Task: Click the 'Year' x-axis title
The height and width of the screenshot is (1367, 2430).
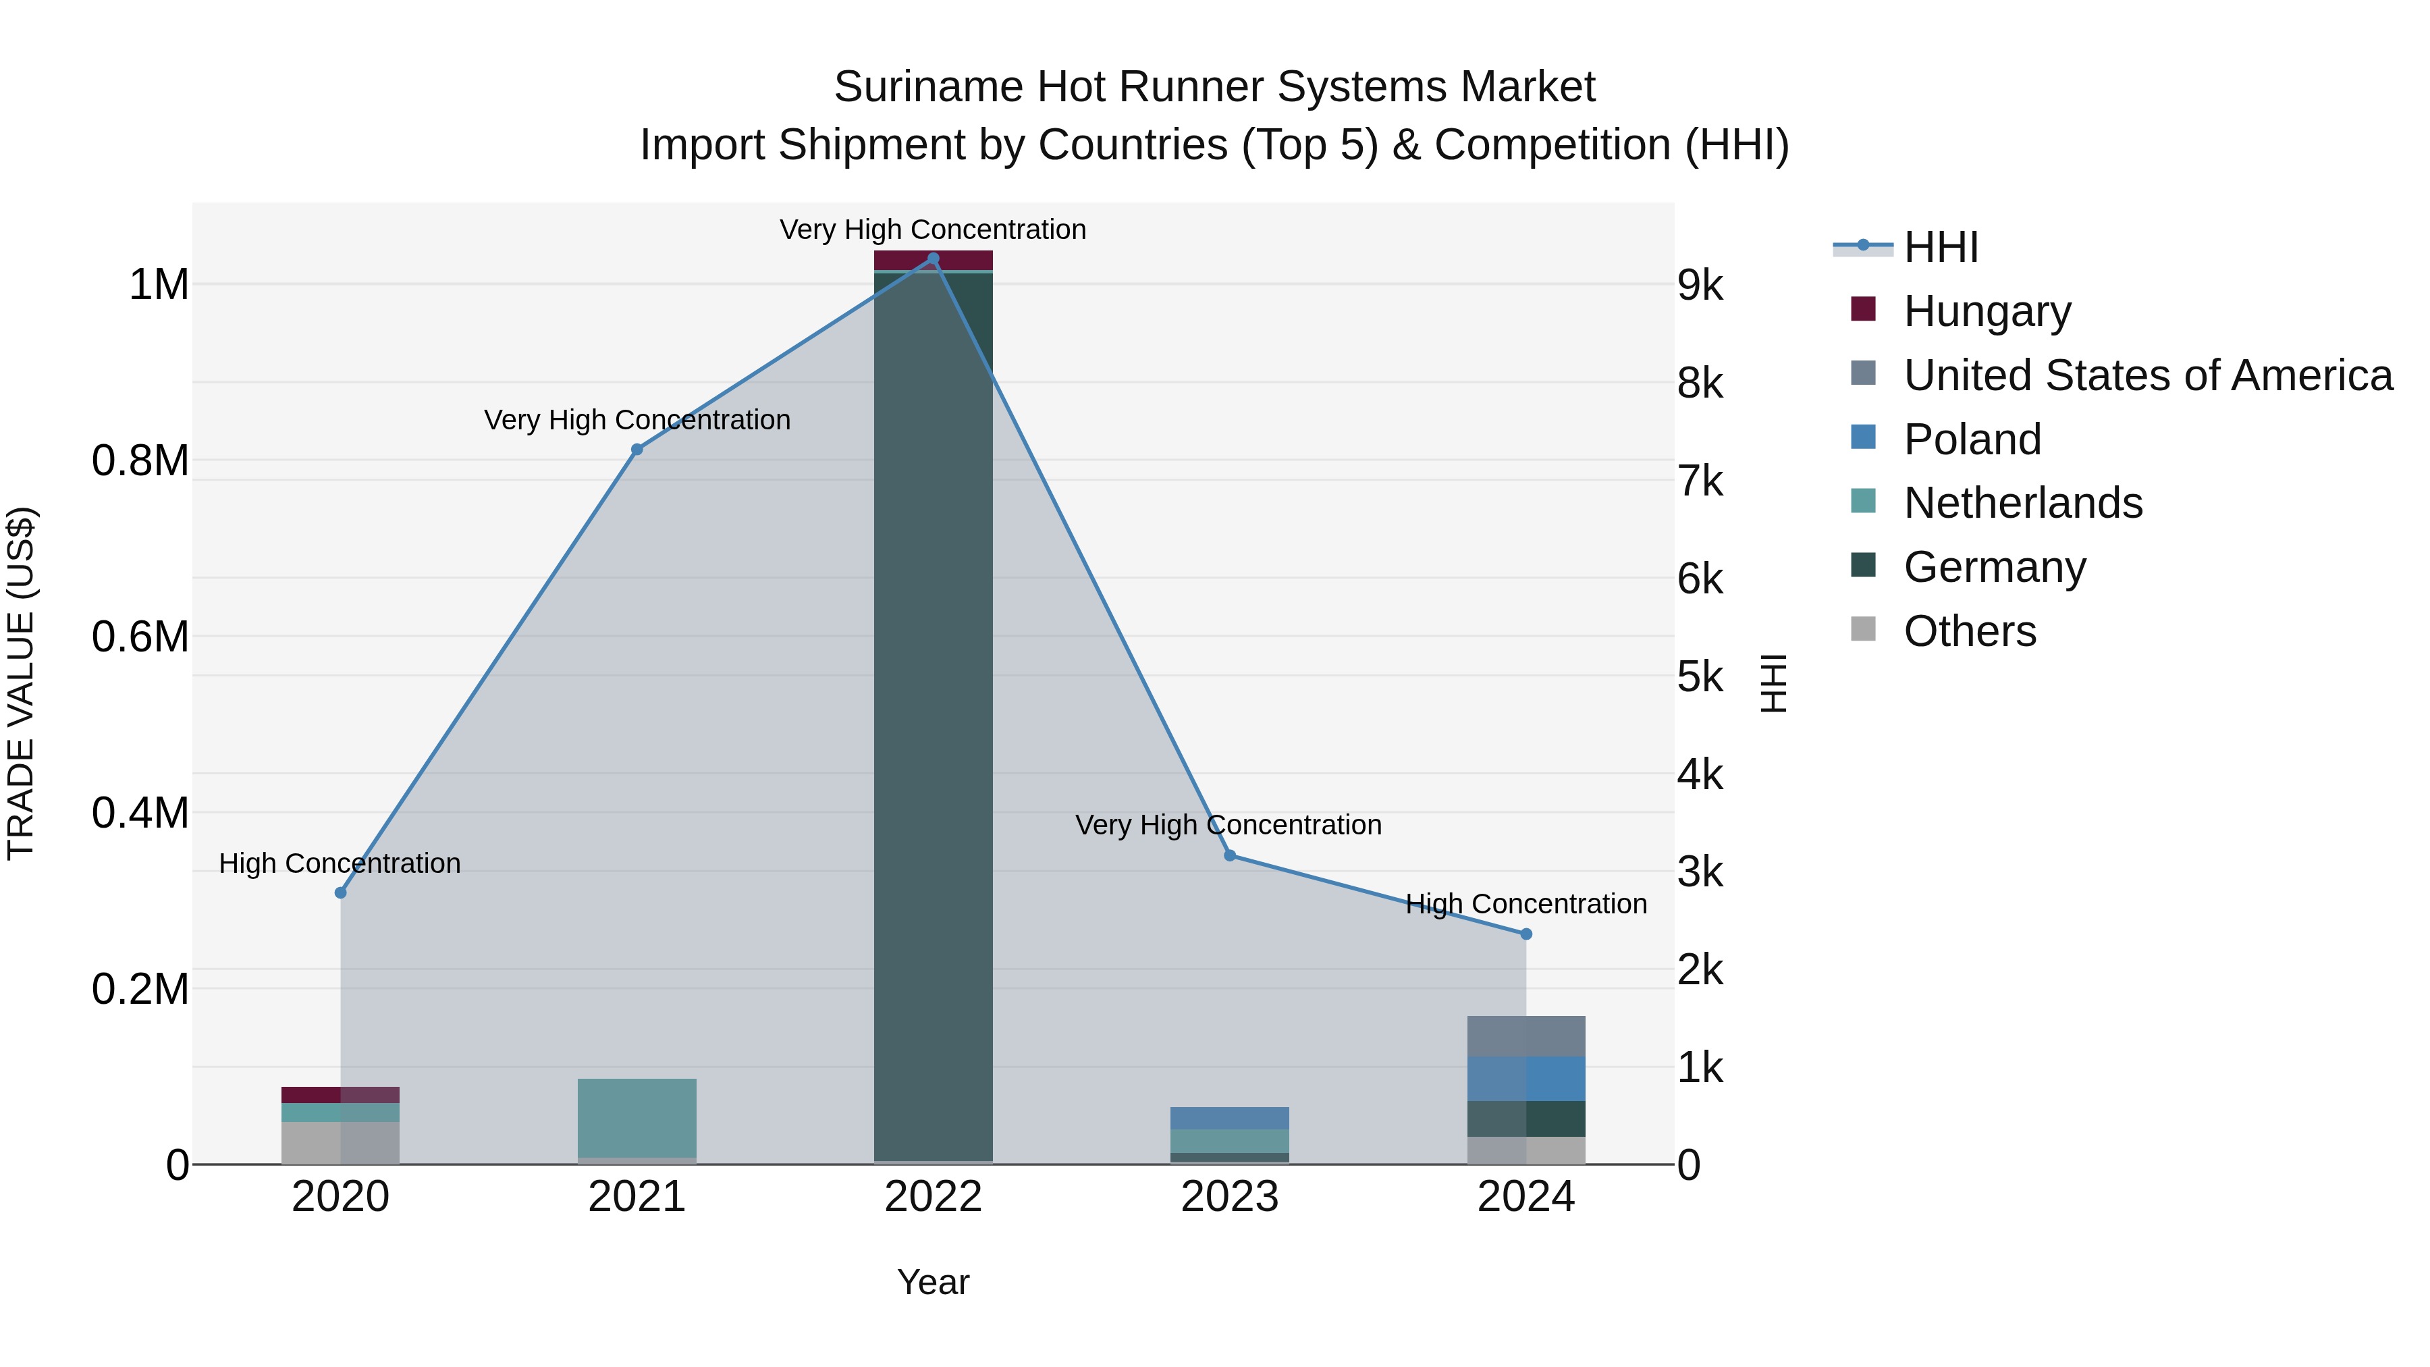Action: 933,1283
